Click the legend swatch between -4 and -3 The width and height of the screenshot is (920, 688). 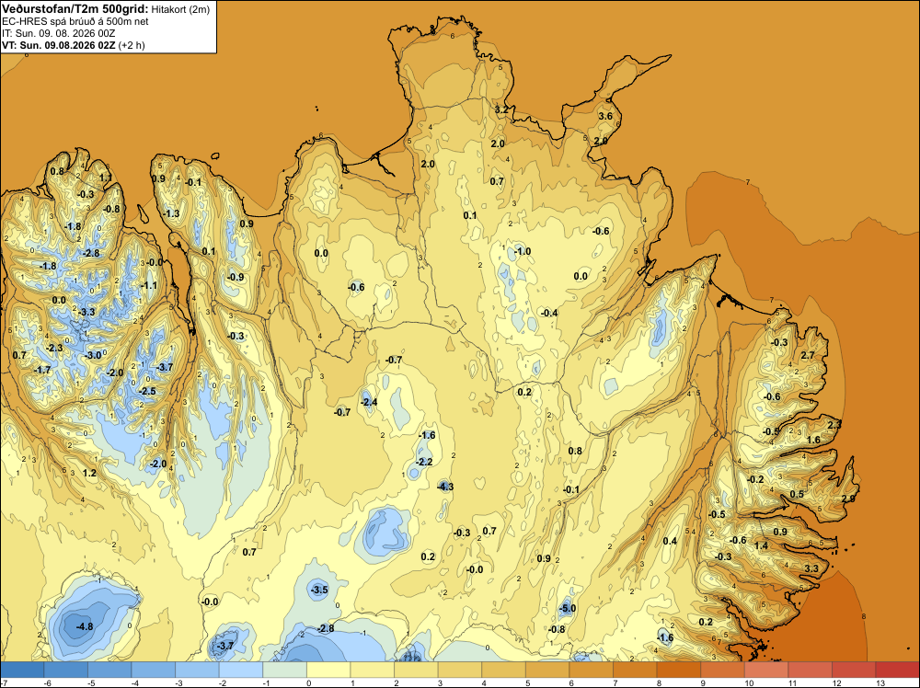153,670
